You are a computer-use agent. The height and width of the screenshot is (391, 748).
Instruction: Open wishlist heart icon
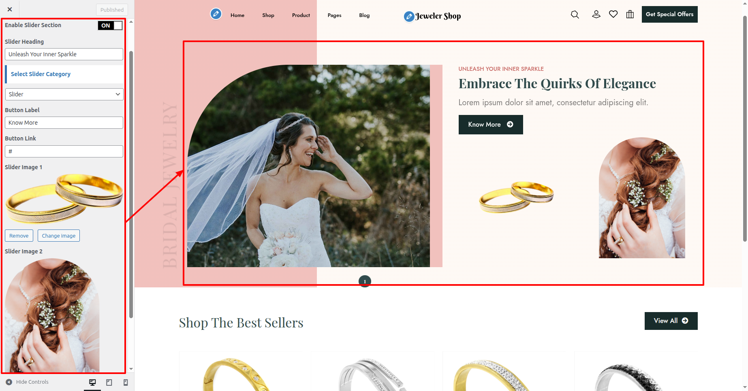(613, 14)
